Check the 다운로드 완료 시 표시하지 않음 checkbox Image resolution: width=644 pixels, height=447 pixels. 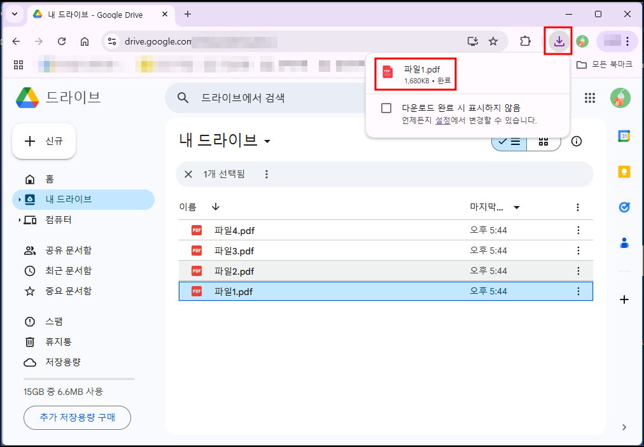(386, 107)
